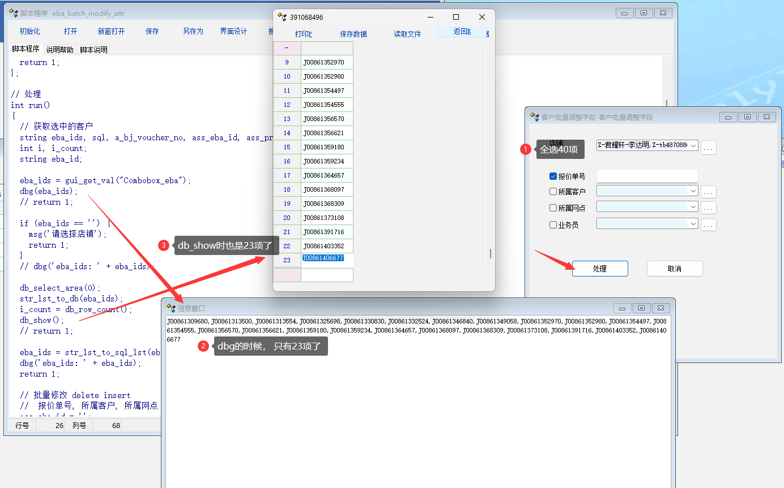Expand the 业务员 dropdown arrow
This screenshot has width=784, height=488.
(x=693, y=224)
